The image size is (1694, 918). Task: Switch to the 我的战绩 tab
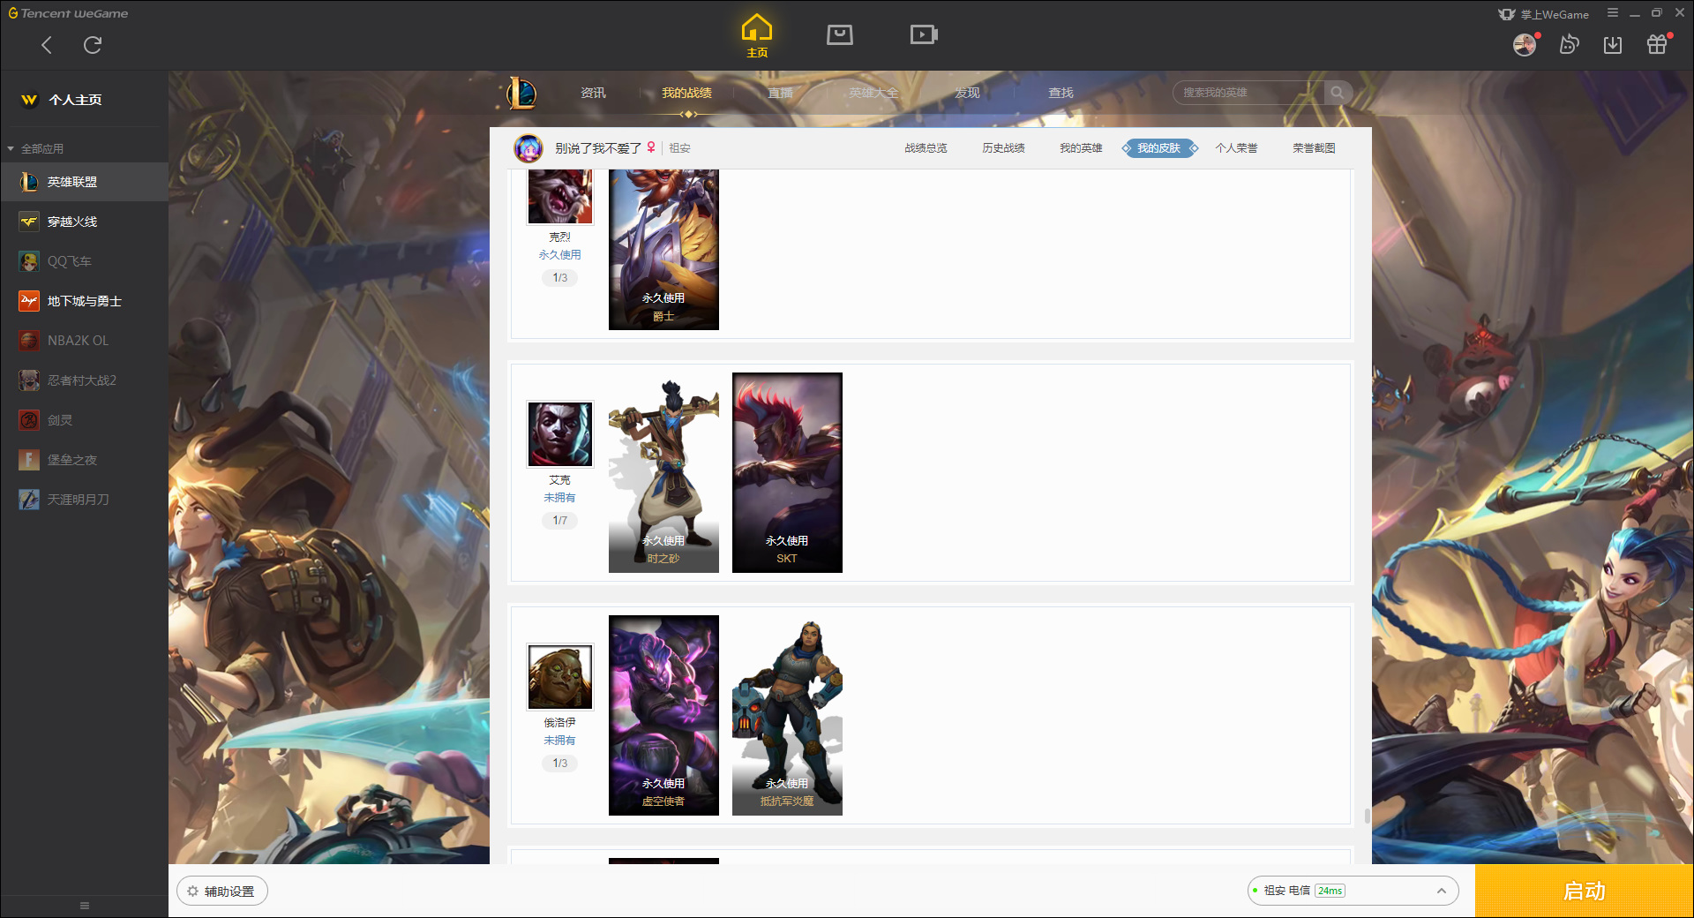pos(686,93)
